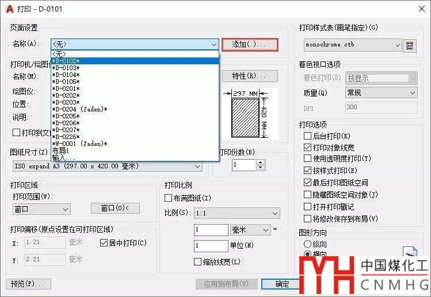Open the plot style table editor icon
Image resolution: width=431 pixels, height=297 pixels.
(410, 45)
